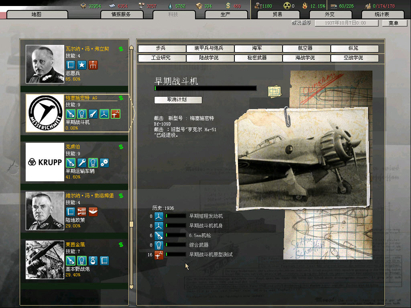
Task: Click the fighter aircraft photograph
Action: pos(303,159)
